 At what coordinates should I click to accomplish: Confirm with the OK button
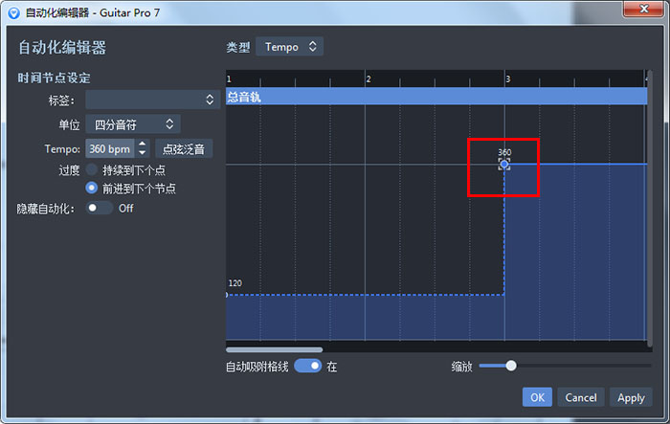click(x=537, y=397)
